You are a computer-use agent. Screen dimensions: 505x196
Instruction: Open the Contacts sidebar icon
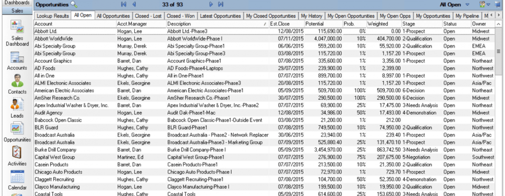[17, 81]
